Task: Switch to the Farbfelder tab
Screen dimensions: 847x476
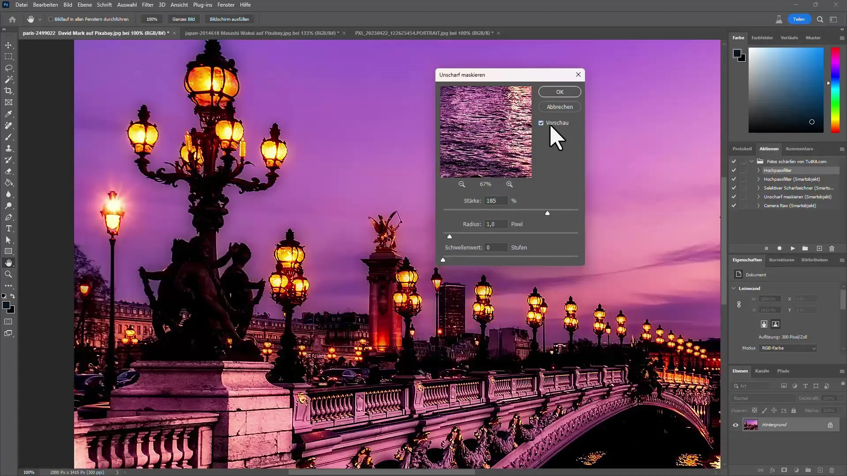Action: coord(762,38)
